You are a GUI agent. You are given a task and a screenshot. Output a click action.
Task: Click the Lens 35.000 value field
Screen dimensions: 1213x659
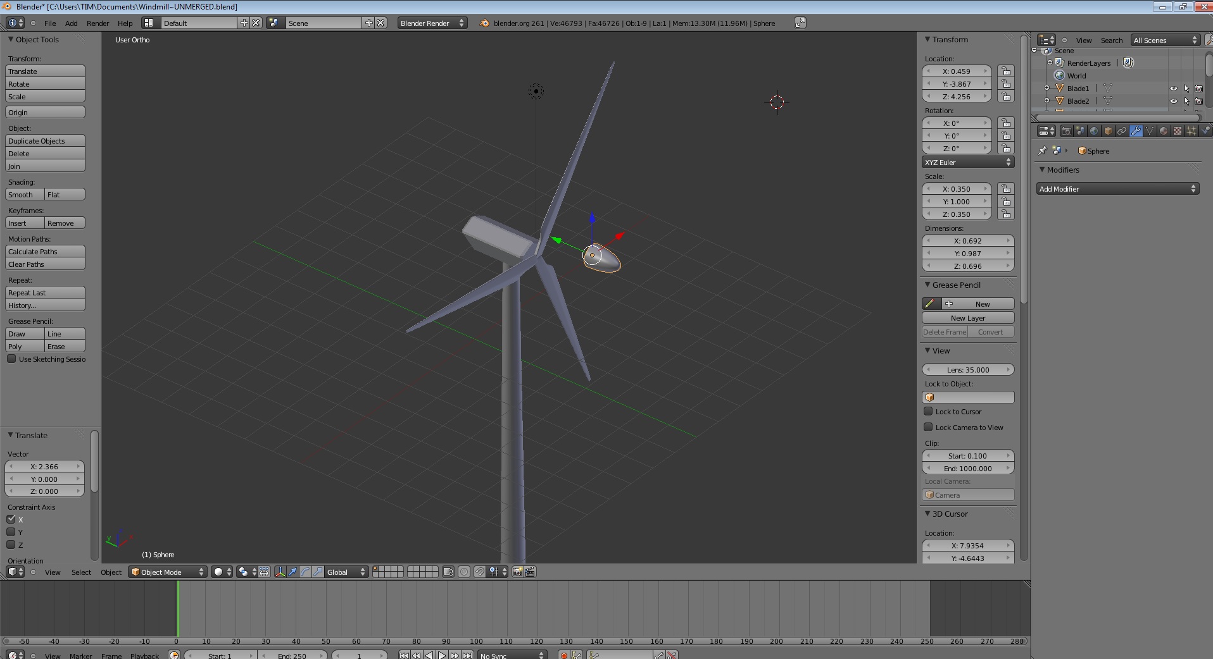968,369
